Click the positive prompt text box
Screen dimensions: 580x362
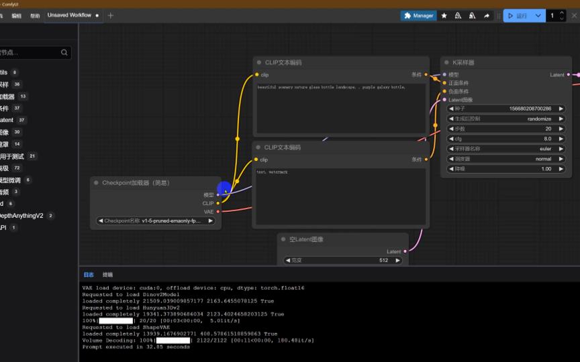(x=341, y=107)
